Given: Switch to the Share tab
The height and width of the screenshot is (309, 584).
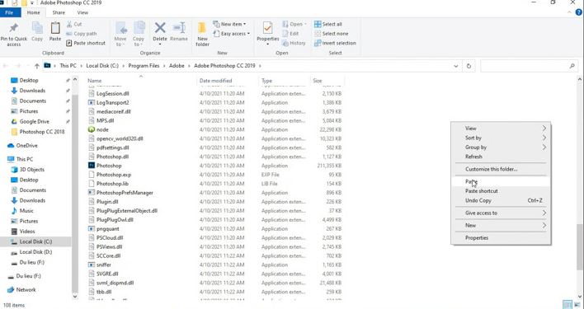Looking at the screenshot, I should 59,12.
